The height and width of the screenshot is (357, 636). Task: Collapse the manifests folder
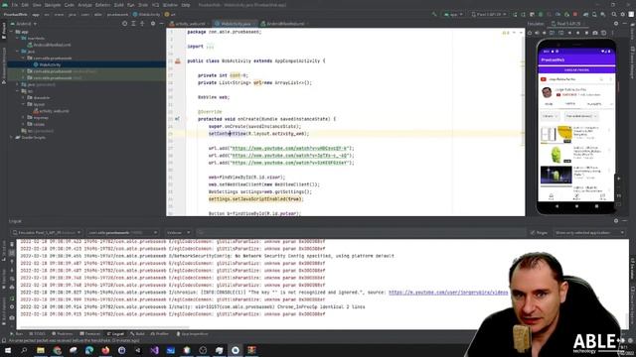(18, 38)
